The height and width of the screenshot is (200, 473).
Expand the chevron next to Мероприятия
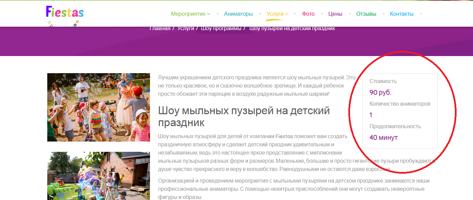point(209,14)
